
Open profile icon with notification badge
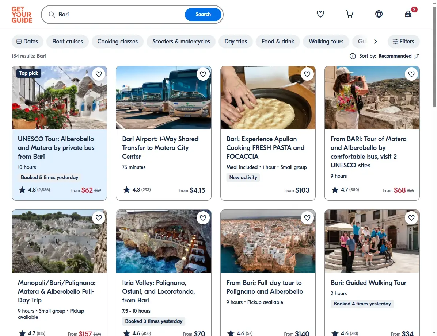408,14
